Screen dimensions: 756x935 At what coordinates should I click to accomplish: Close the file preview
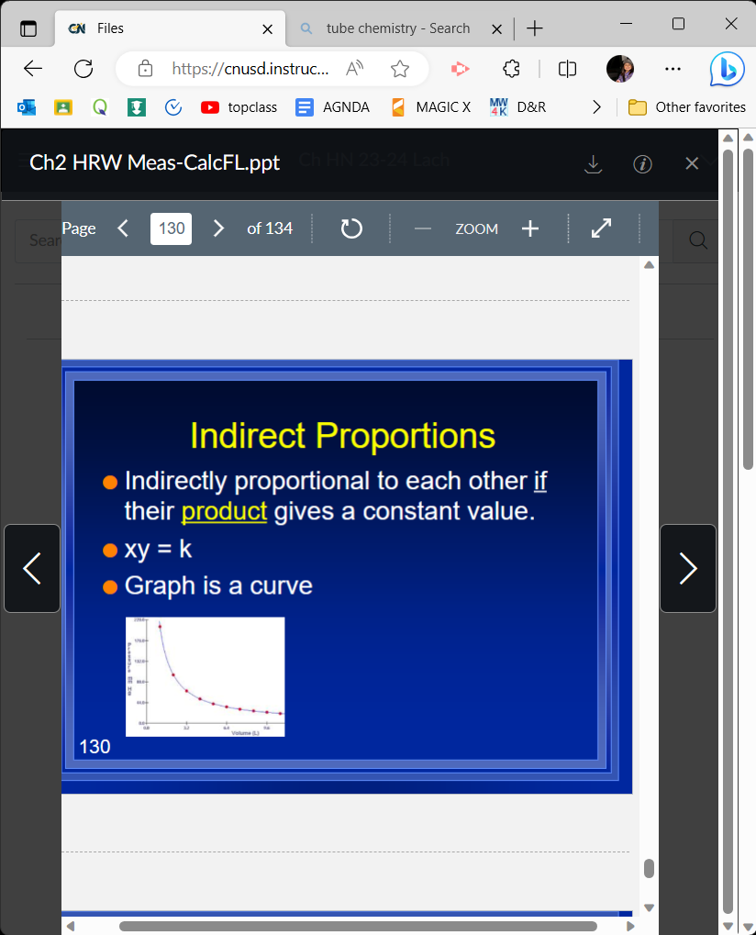pos(692,163)
